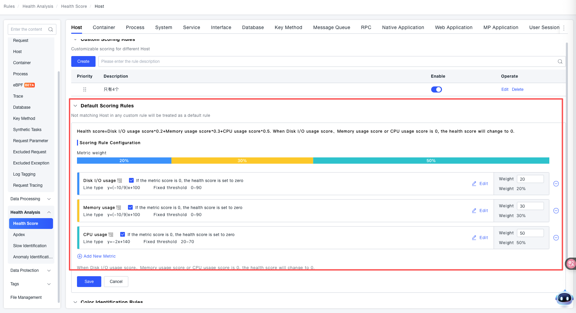Viewport: 576px width, 313px height.
Task: Click the Memory usage Weight input field
Action: coord(530,206)
